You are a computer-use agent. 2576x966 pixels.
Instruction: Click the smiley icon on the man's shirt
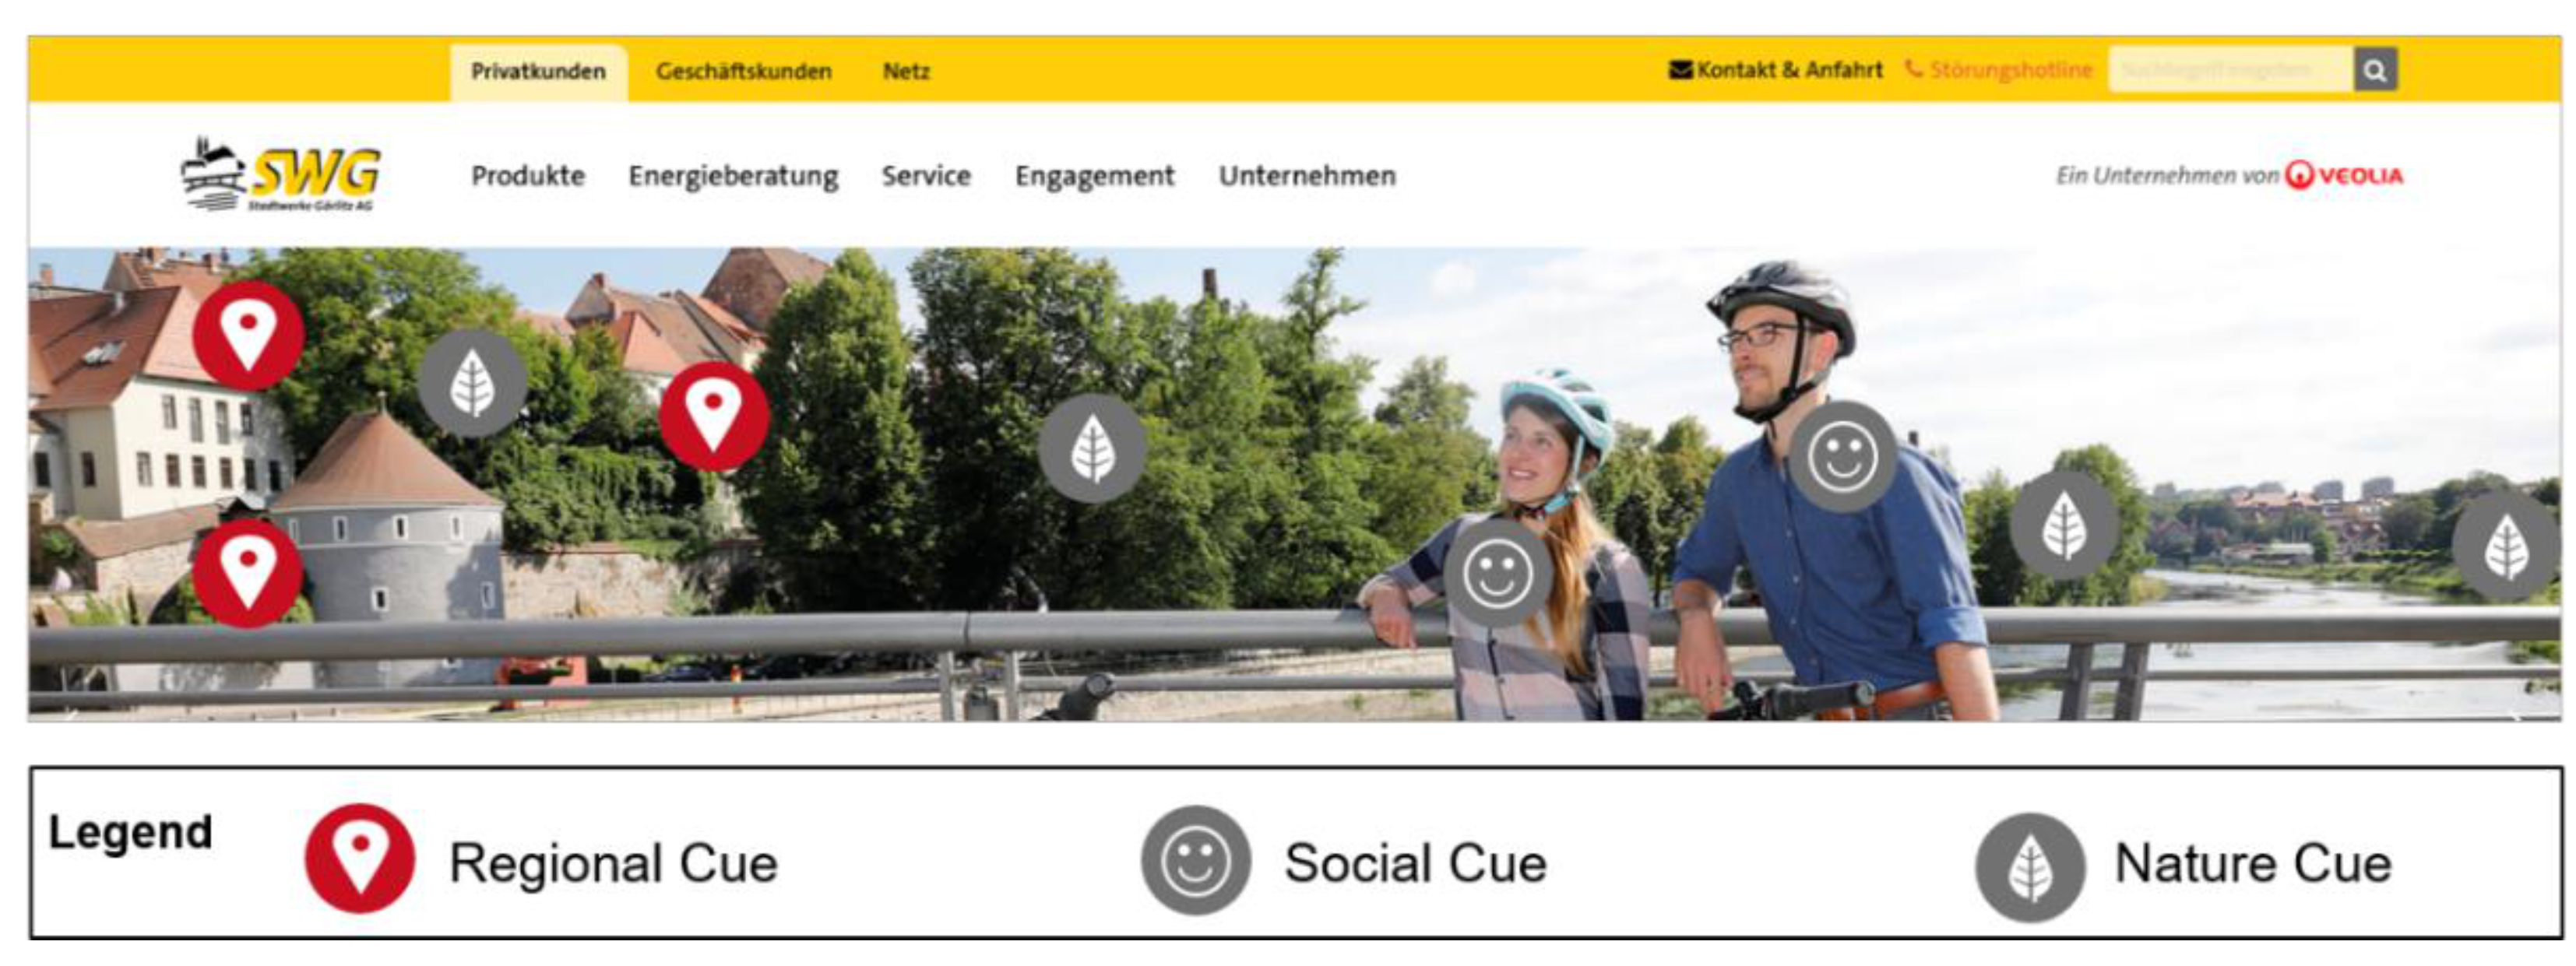click(1842, 456)
